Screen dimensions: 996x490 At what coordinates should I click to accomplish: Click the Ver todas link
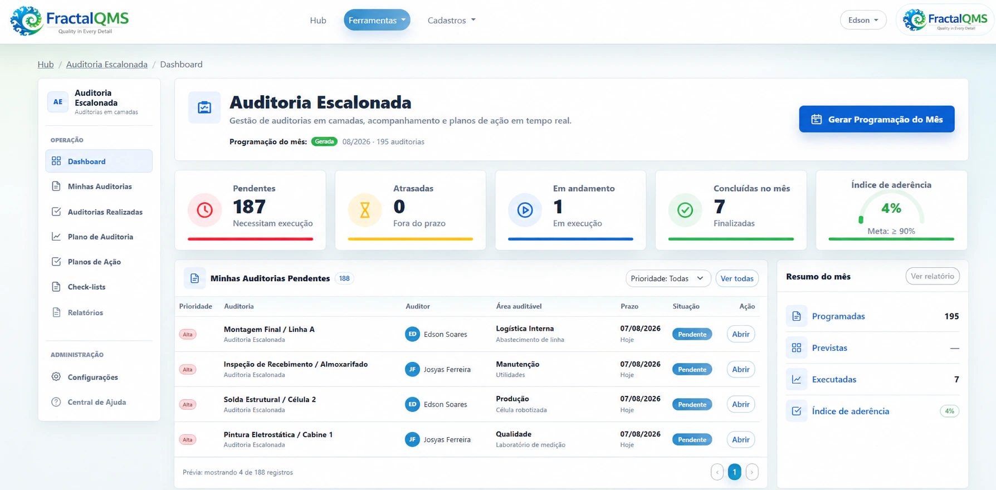737,278
